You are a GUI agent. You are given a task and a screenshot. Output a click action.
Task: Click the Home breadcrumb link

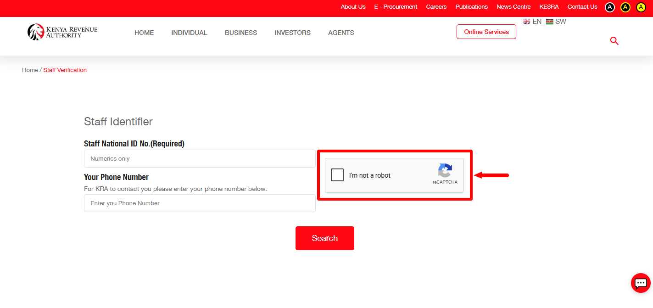tap(30, 70)
